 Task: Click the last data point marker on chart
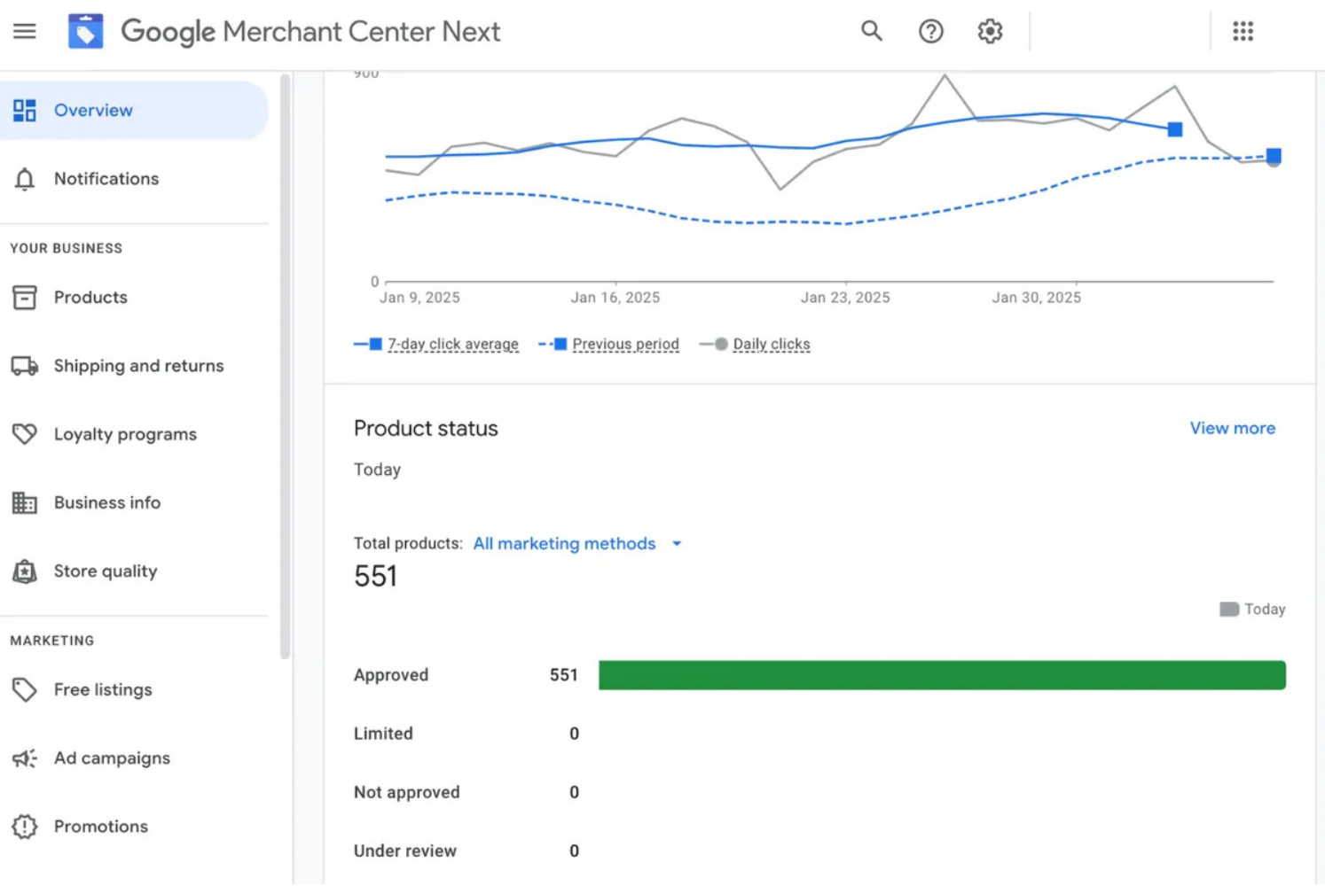tap(1274, 157)
